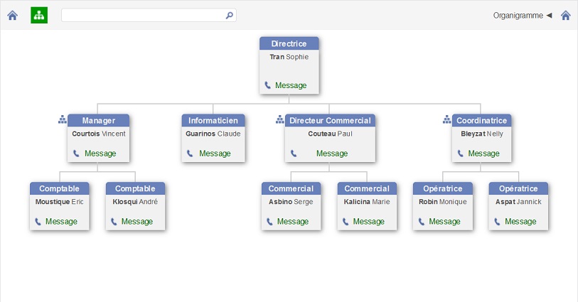The height and width of the screenshot is (302, 578).
Task: Click the home icon at top right
Action: point(566,16)
